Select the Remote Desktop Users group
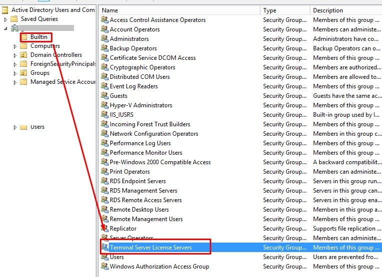The image size is (382, 277). pyautogui.click(x=139, y=210)
